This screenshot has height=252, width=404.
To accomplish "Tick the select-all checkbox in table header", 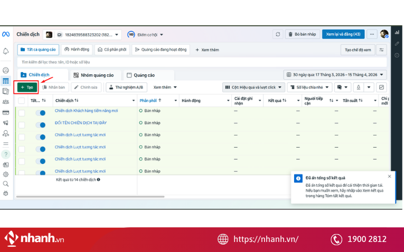I will pyautogui.click(x=22, y=100).
